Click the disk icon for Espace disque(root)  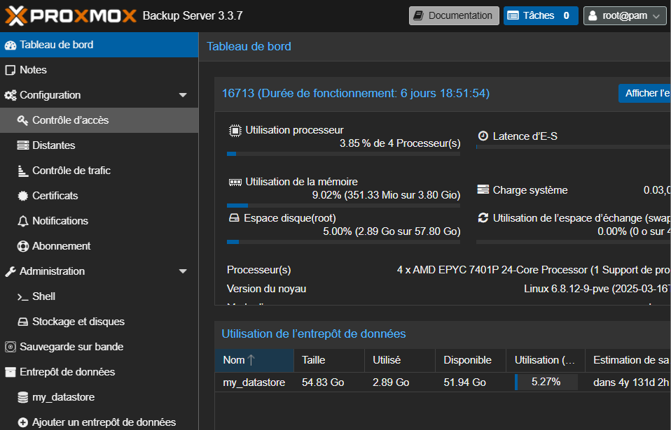(x=234, y=218)
